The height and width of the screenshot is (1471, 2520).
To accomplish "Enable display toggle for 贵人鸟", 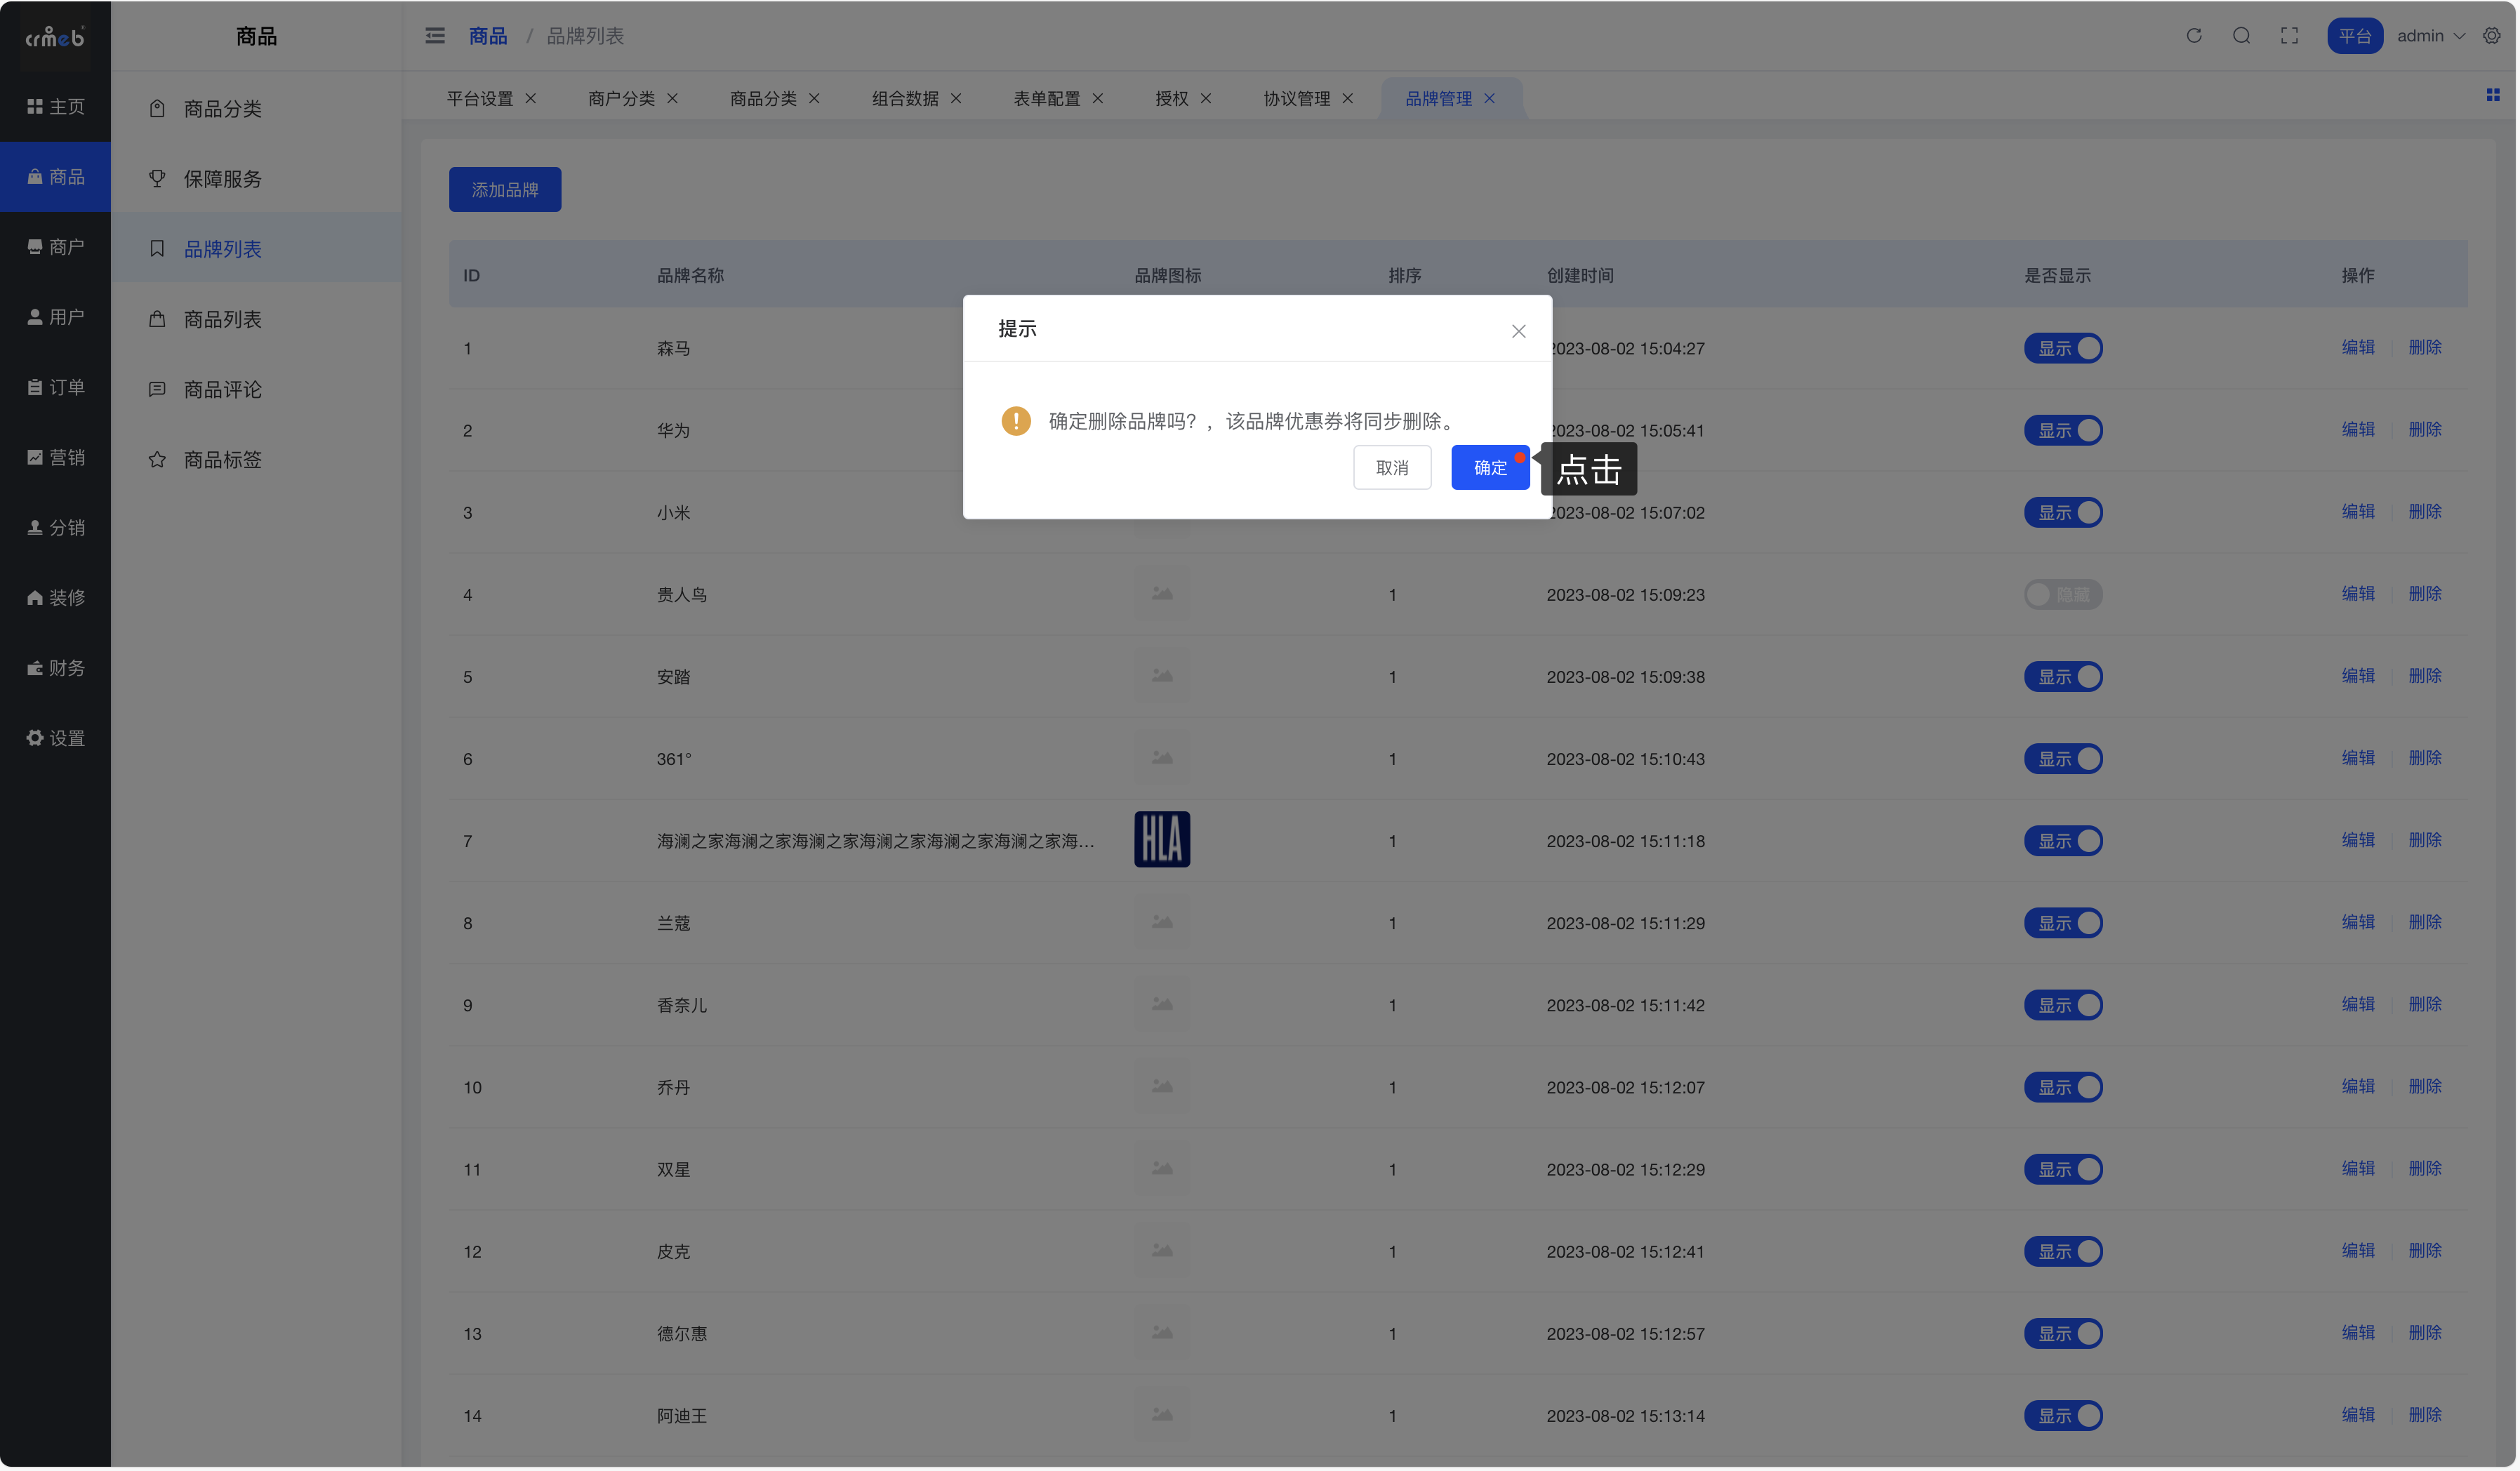I will [2063, 595].
